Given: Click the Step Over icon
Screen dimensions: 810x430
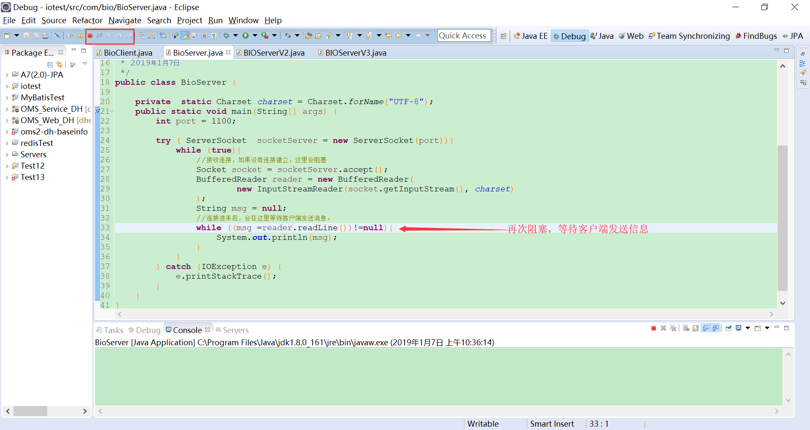Looking at the screenshot, I should point(119,36).
